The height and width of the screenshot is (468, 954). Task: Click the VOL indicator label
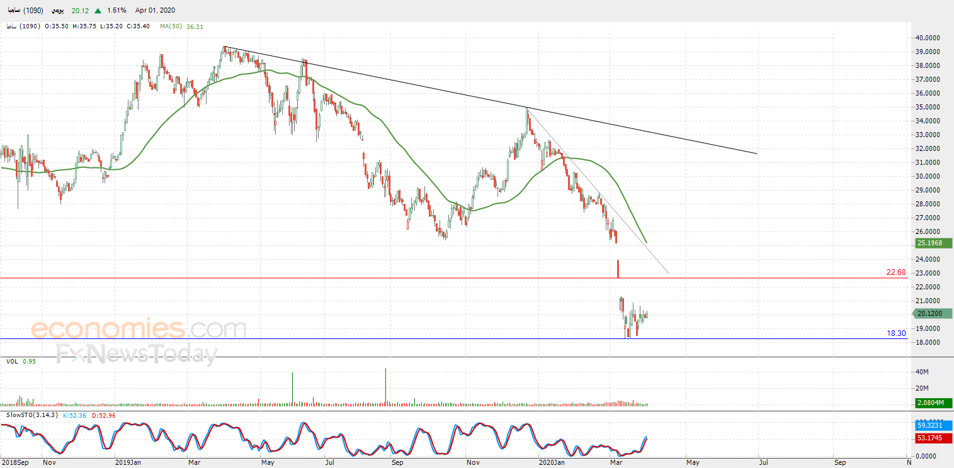click(x=12, y=362)
